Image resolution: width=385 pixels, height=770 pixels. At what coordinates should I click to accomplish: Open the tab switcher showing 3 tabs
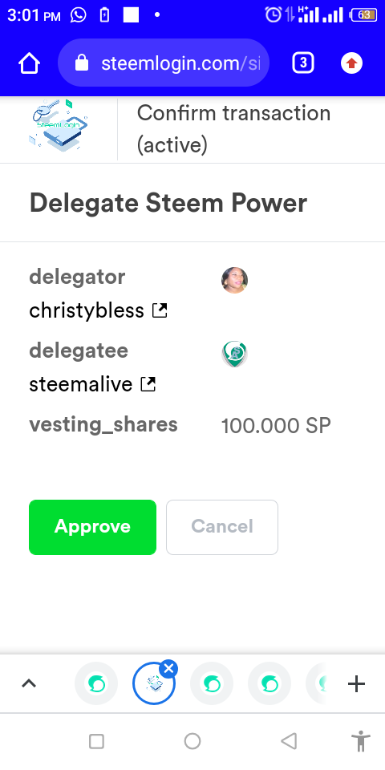[x=303, y=63]
